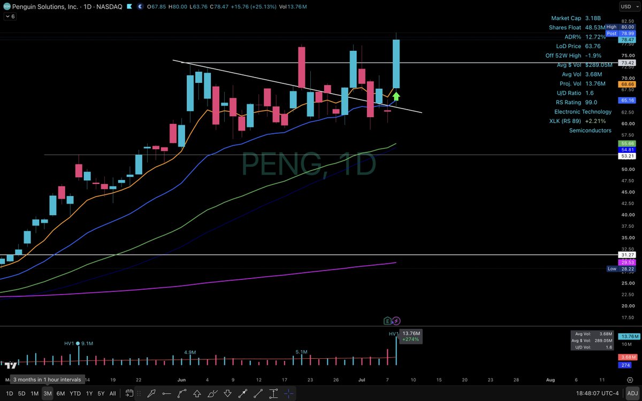Select the 5D time range

point(21,394)
